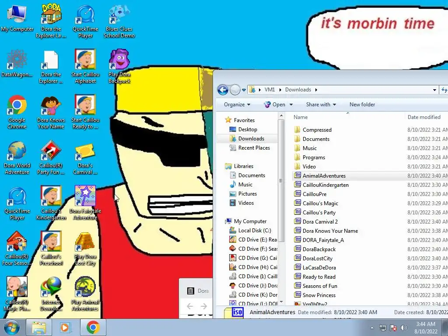Image resolution: width=448 pixels, height=336 pixels.
Task: Select the Programs folder
Action: tap(314, 157)
